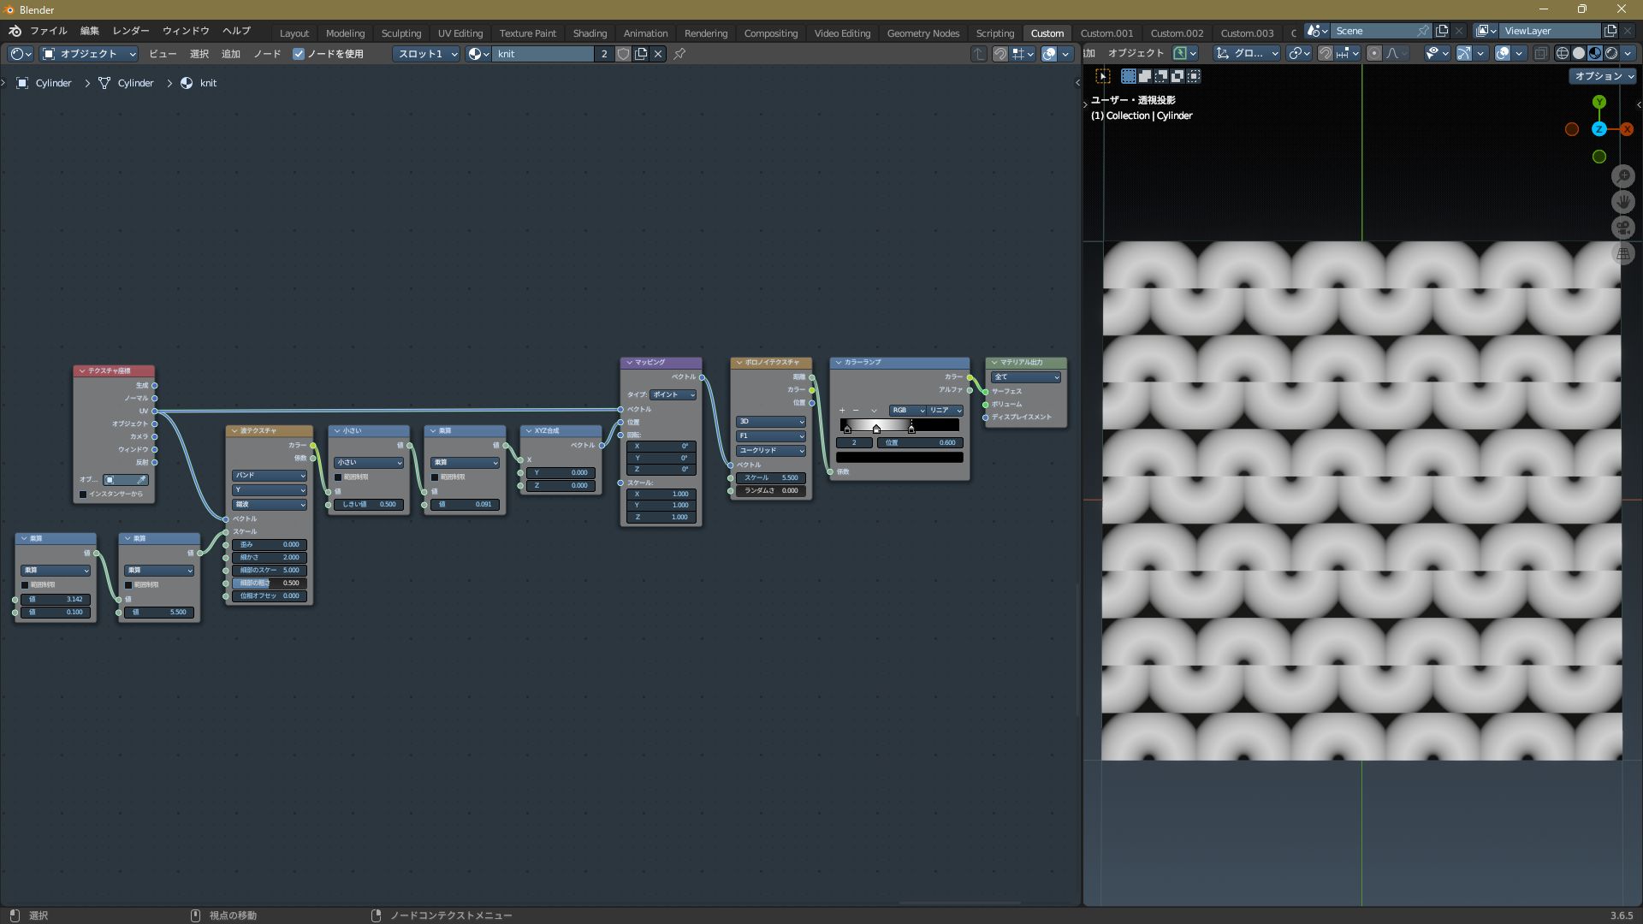Image resolution: width=1643 pixels, height=924 pixels.
Task: Click the 細部の粗さ slider in wave node
Action: click(x=269, y=583)
